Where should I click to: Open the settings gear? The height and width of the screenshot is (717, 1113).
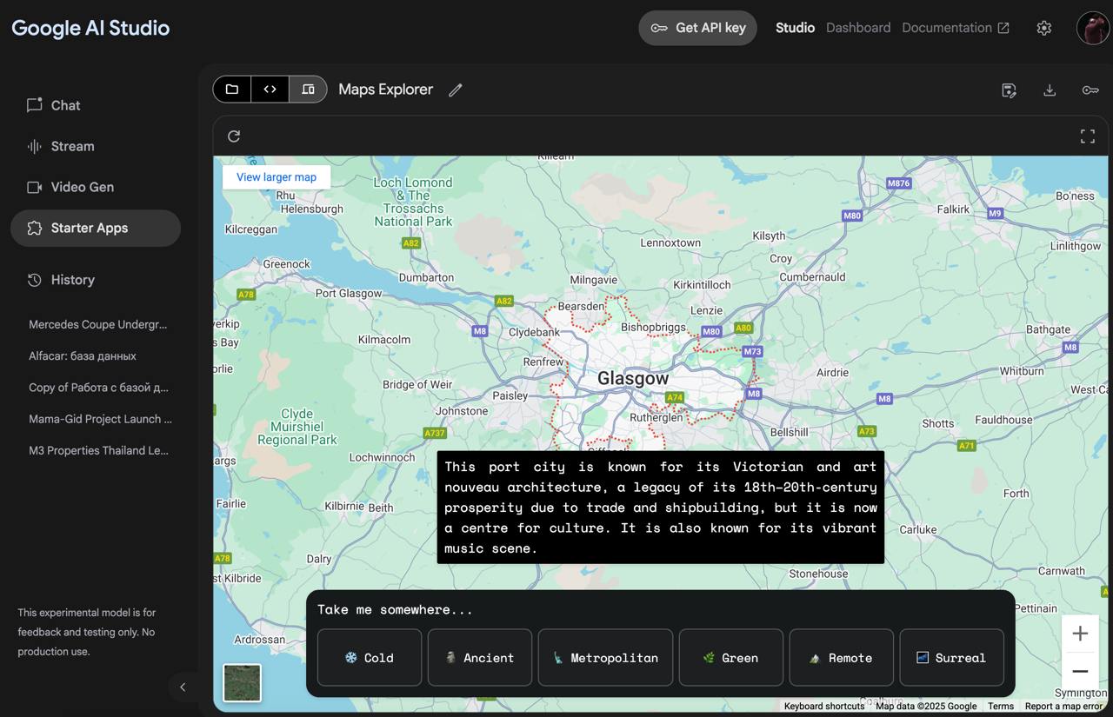click(1044, 28)
